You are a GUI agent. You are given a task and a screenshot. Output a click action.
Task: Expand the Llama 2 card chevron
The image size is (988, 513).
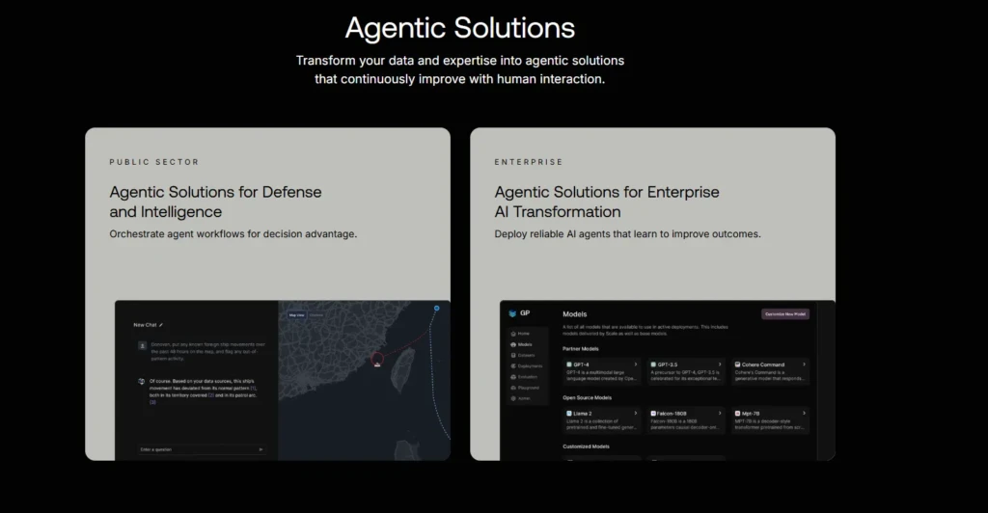tap(636, 413)
